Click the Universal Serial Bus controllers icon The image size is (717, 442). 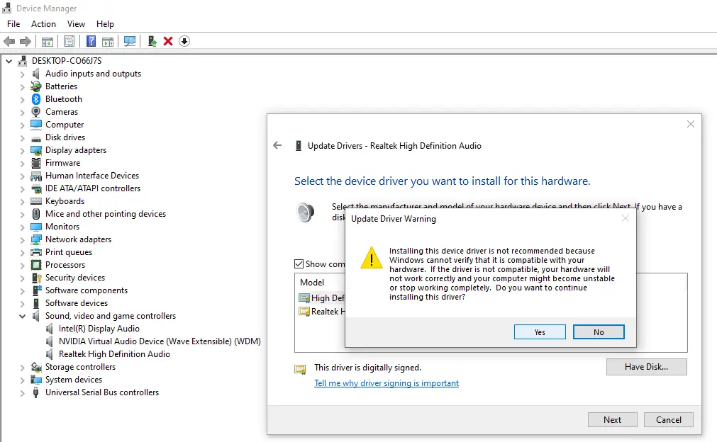click(35, 392)
